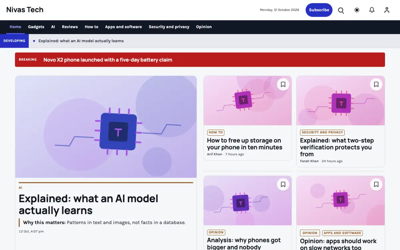
Task: Open 'How to free up storage on your phone'
Action: tap(245, 144)
